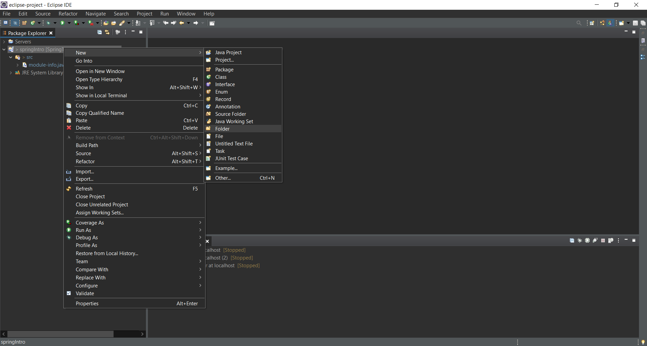647x346 pixels.
Task: Click the Package Explorer scroll-right arrow
Action: click(x=142, y=334)
